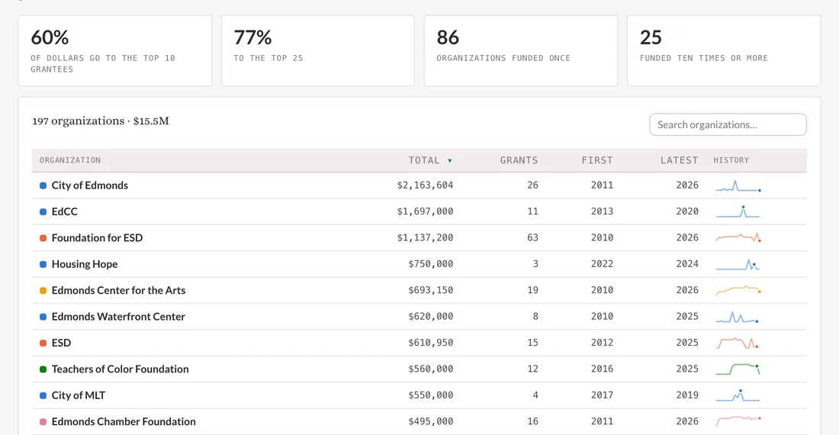Click the $550,000 total value
Viewport: 839px width, 435px height.
coord(431,395)
